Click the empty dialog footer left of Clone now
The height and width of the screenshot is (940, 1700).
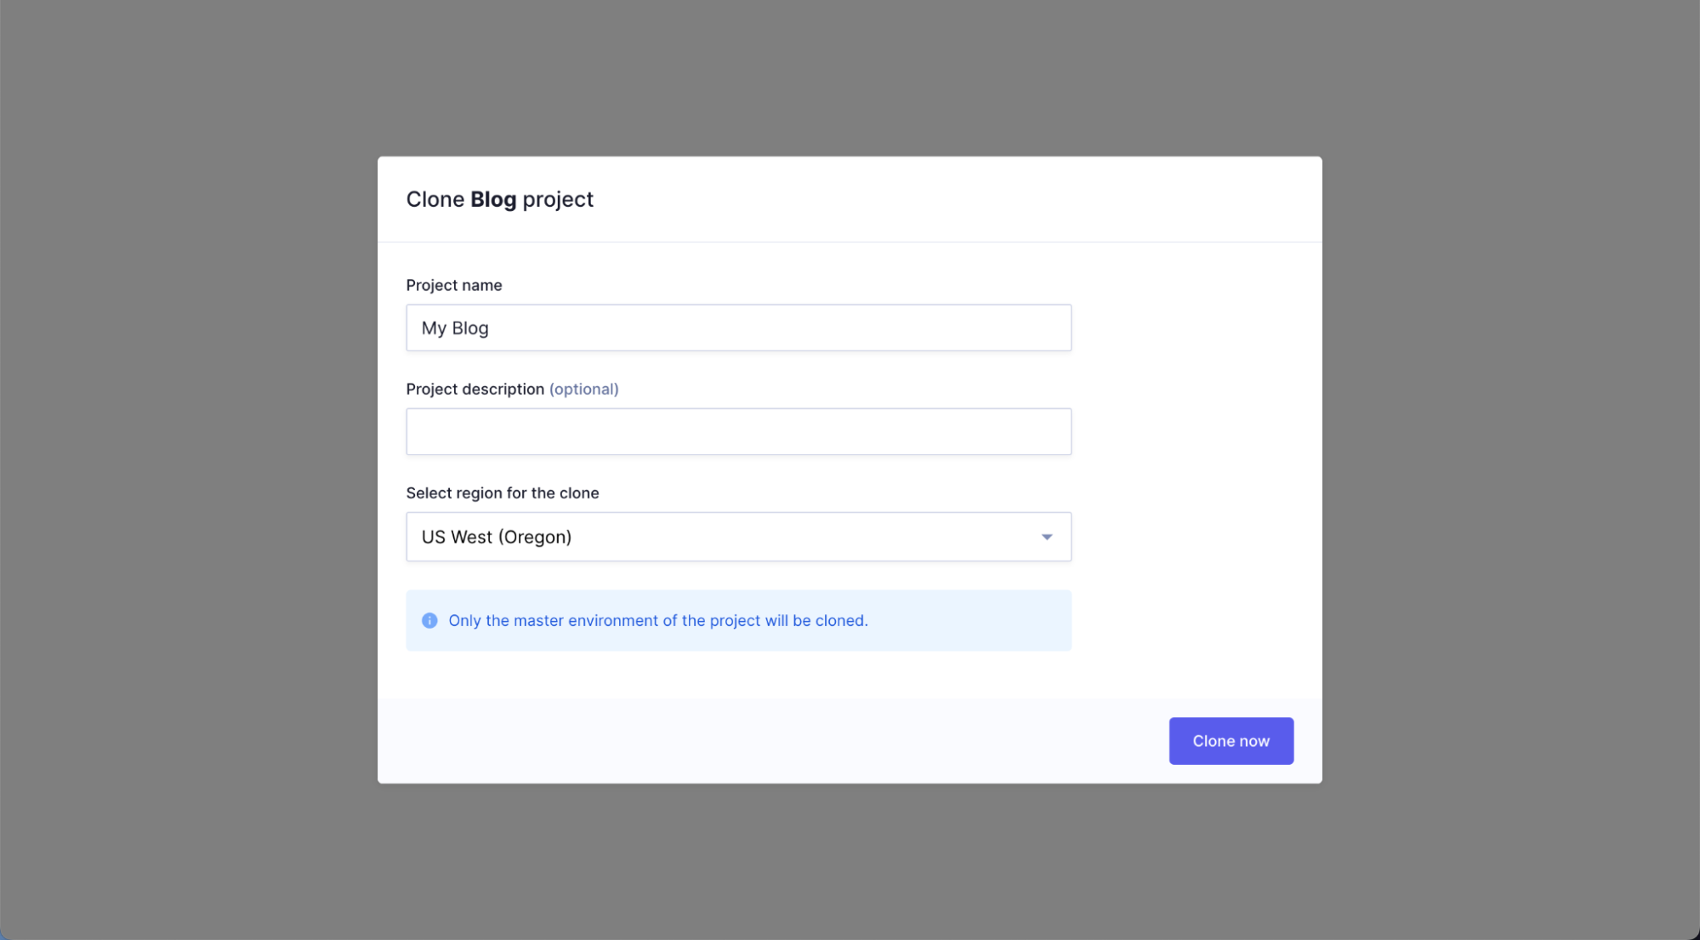tap(765, 741)
